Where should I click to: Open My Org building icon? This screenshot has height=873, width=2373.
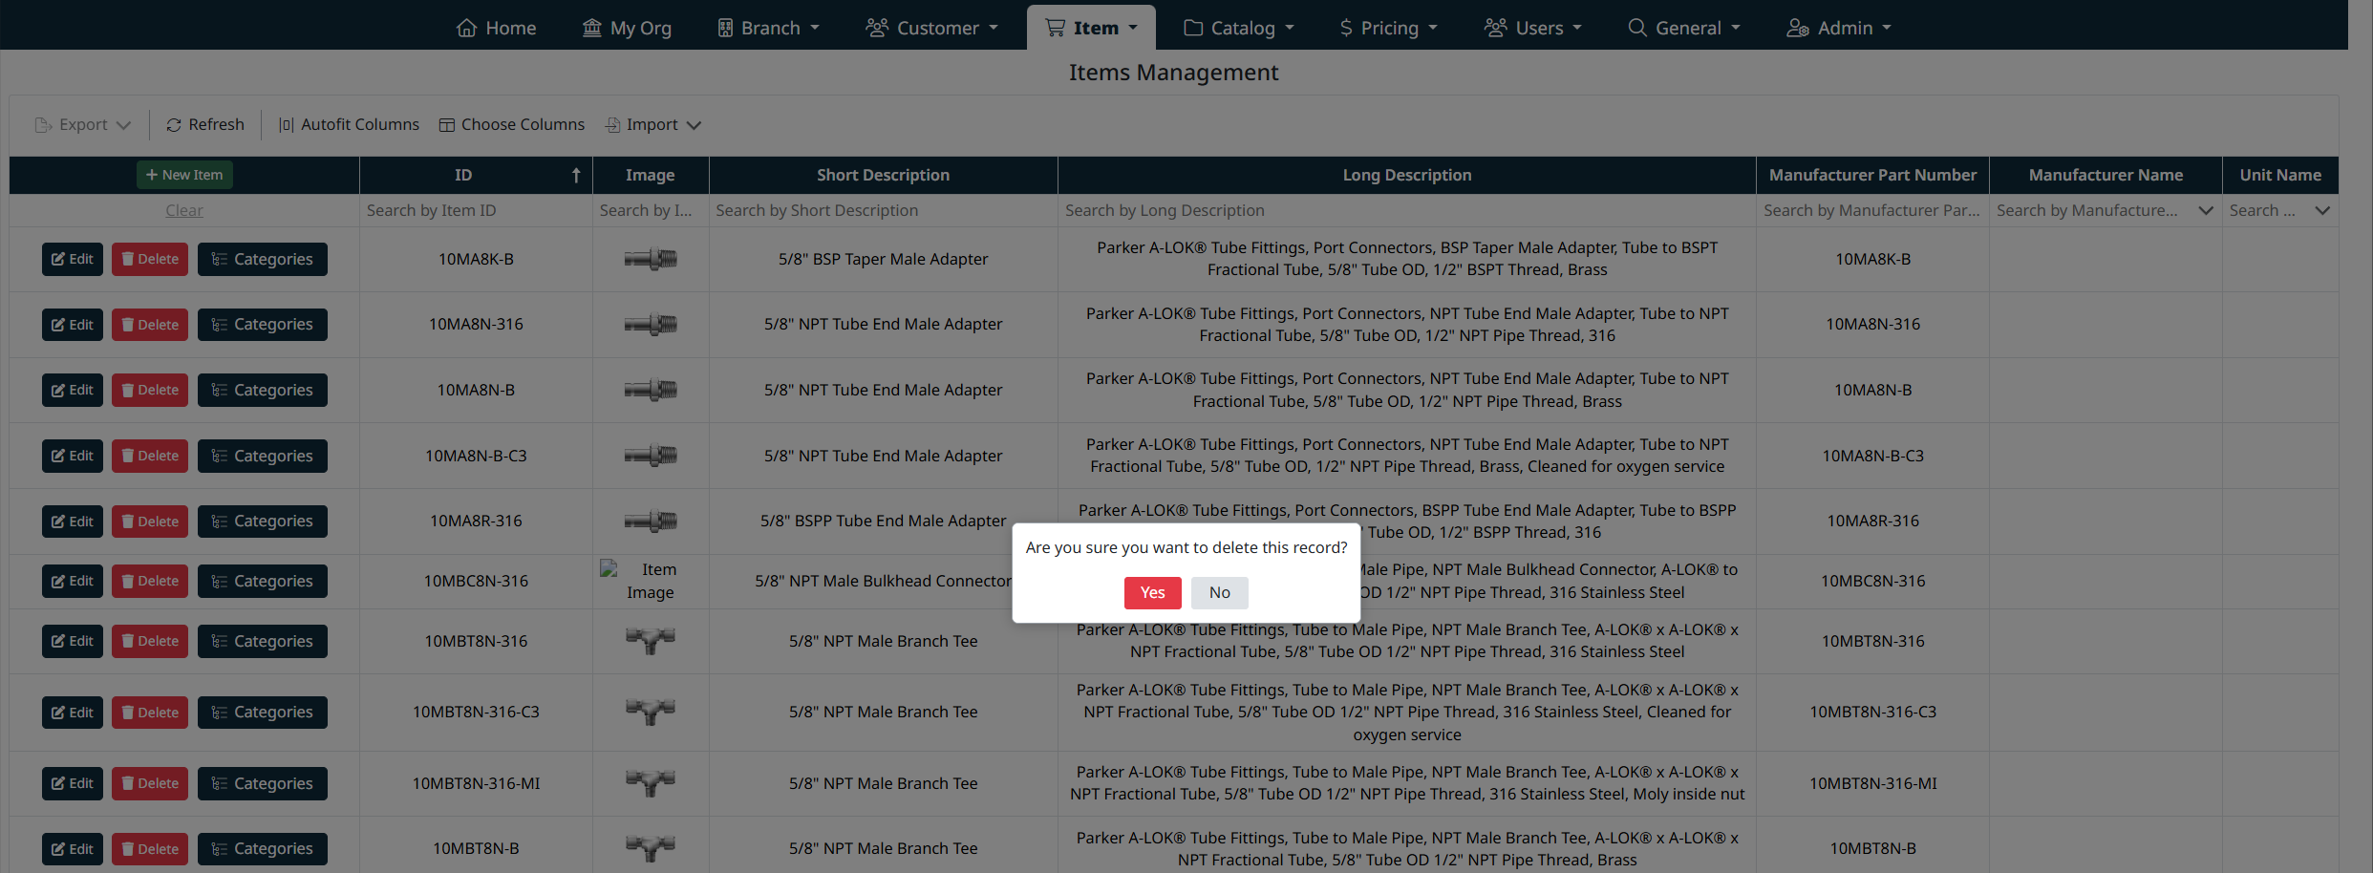(x=592, y=28)
